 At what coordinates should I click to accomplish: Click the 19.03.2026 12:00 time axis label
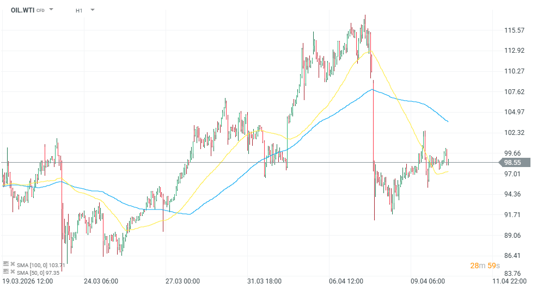27,281
